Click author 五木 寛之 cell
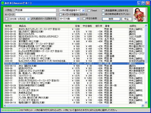Image resolution: width=151 pixels, height=113 pixels. [x=109, y=39]
